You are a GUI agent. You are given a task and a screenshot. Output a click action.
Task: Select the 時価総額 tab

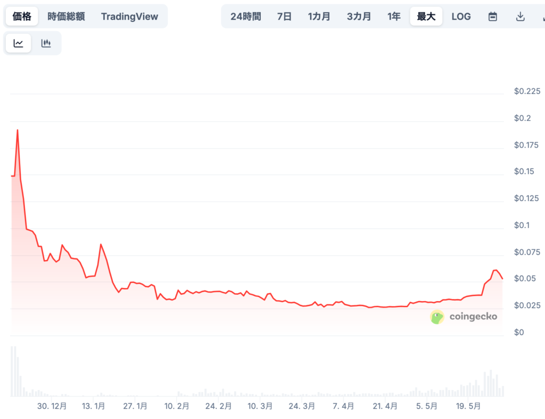click(66, 17)
